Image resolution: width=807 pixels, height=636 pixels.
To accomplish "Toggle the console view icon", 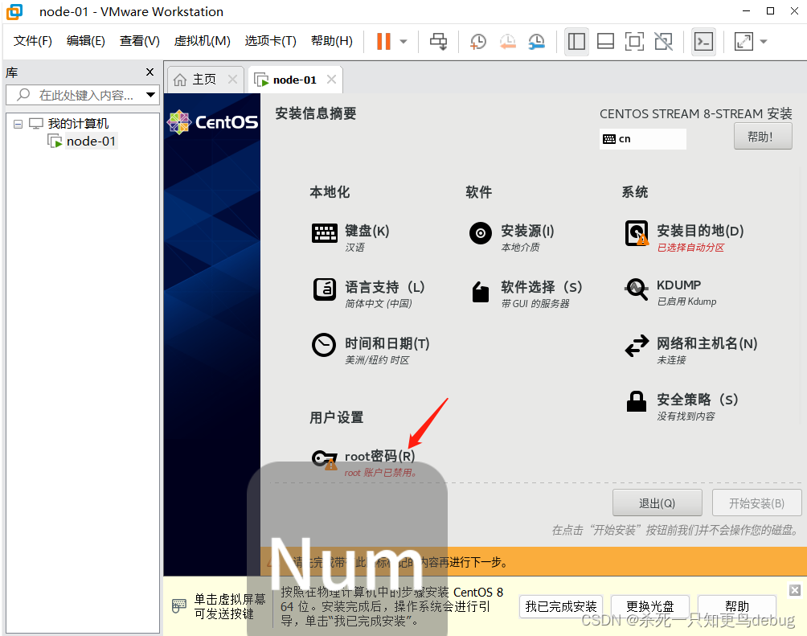I will pos(703,41).
